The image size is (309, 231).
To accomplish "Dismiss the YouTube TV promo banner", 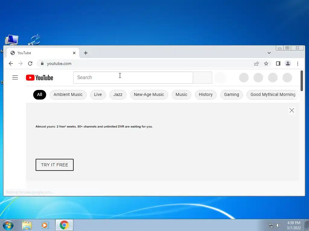I will click(x=292, y=110).
